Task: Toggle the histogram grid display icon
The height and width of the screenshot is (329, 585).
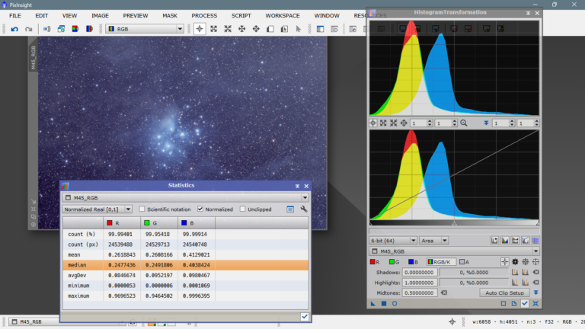Action: tap(535, 241)
